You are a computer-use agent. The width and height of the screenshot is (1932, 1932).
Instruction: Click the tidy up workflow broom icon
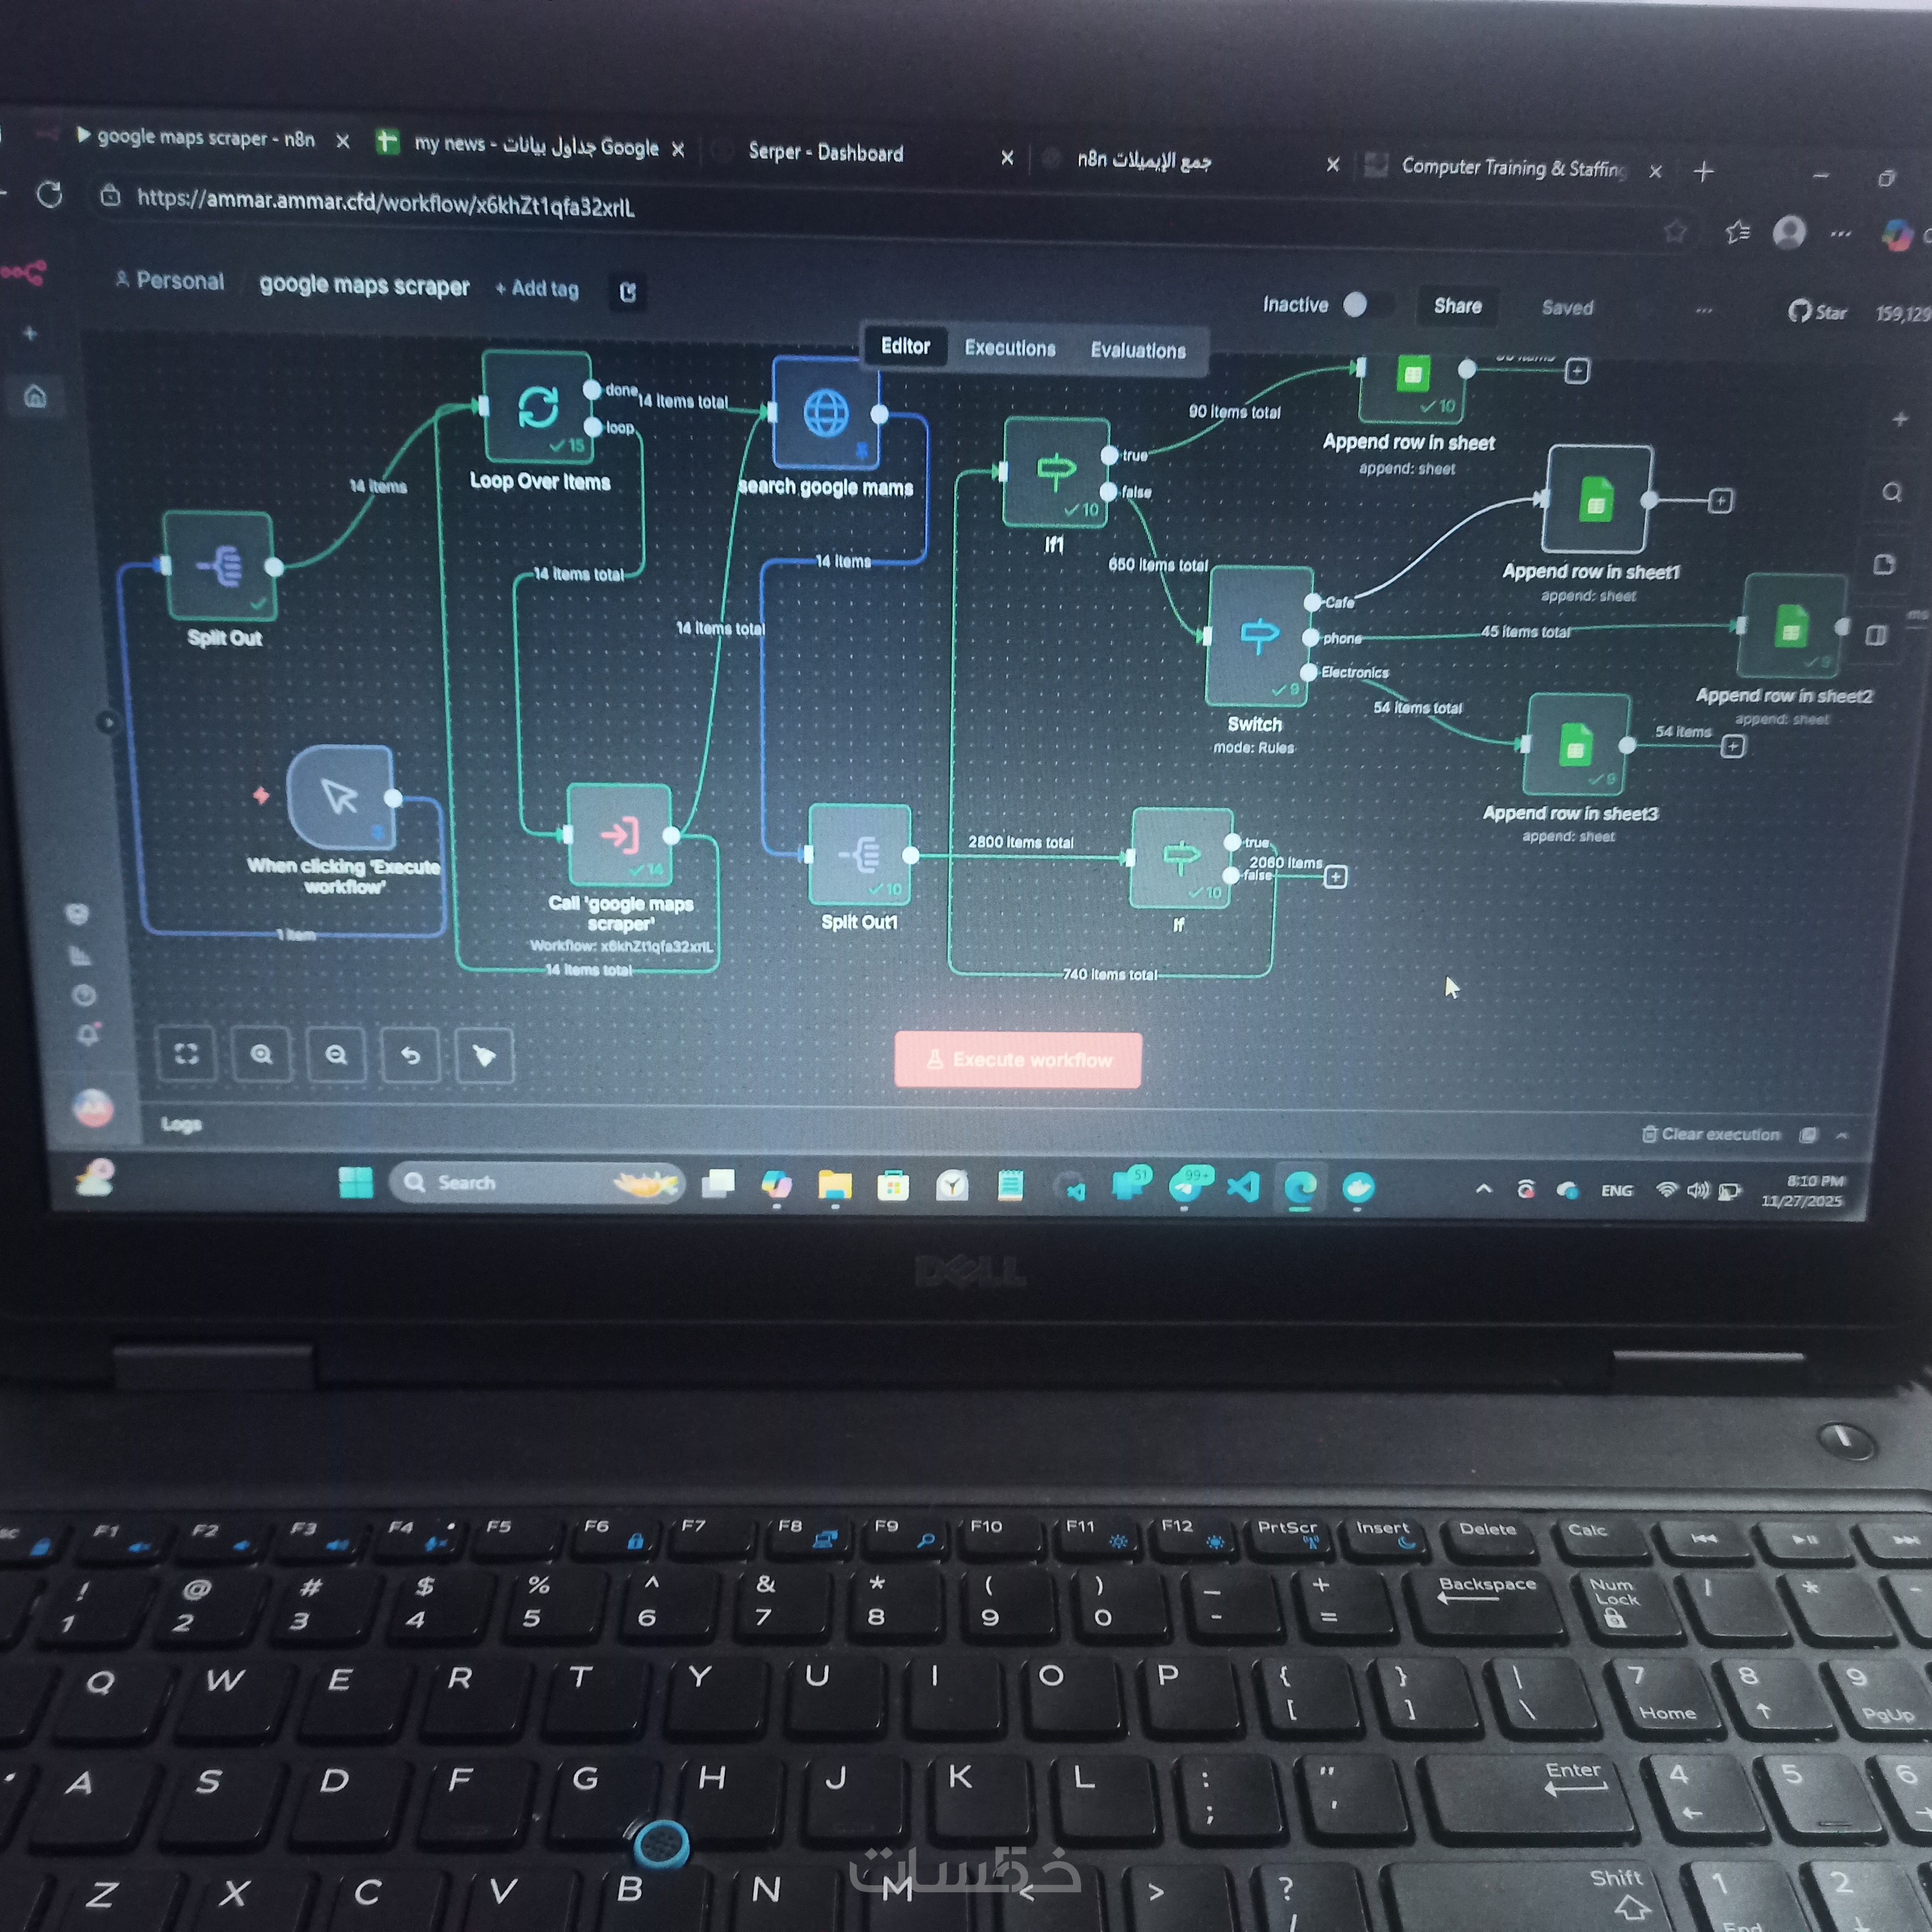coord(484,1056)
